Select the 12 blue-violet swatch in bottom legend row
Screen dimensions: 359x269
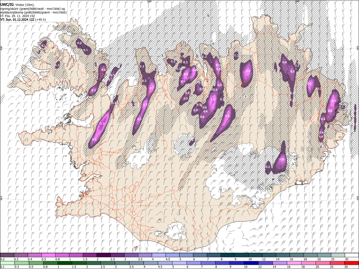(x=265, y=263)
